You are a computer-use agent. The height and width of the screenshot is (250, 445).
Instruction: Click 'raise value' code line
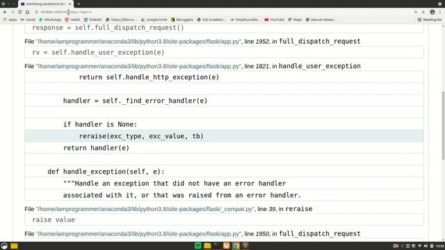pyautogui.click(x=224, y=219)
